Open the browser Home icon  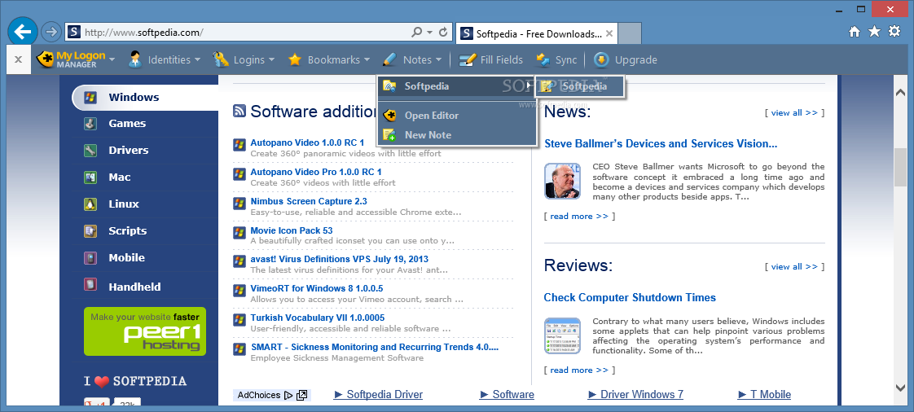tap(855, 32)
